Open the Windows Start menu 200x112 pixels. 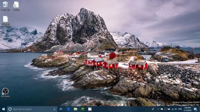[3, 109]
